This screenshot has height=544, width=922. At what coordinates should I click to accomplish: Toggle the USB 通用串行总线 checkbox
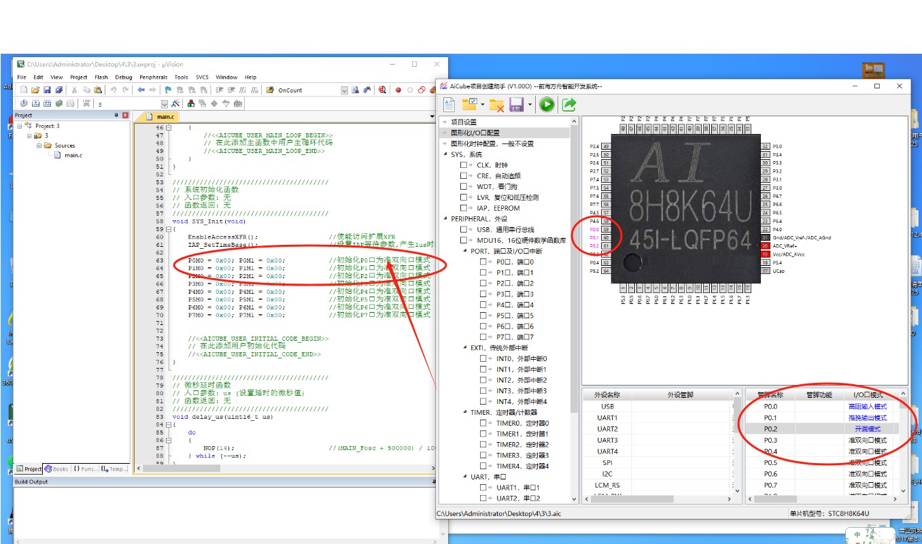(x=463, y=230)
